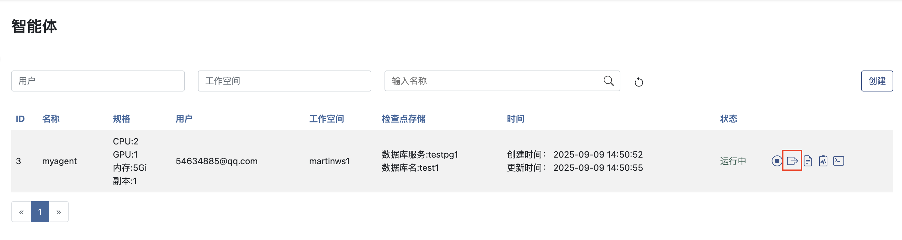Open the terminal console for myagent
This screenshot has width=902, height=240.
(x=839, y=161)
